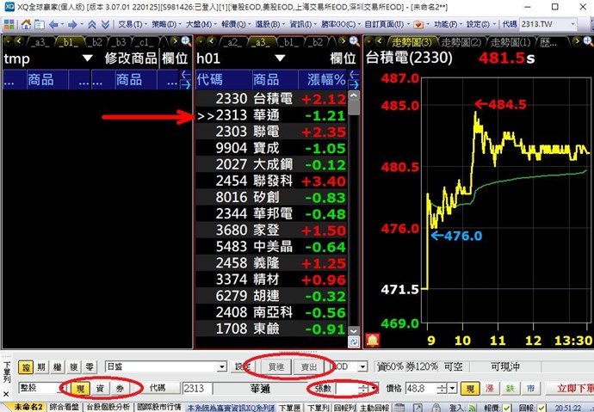This screenshot has height=412, width=594.
Task: Adjust the 張數 quantity stepper
Action: point(363,389)
